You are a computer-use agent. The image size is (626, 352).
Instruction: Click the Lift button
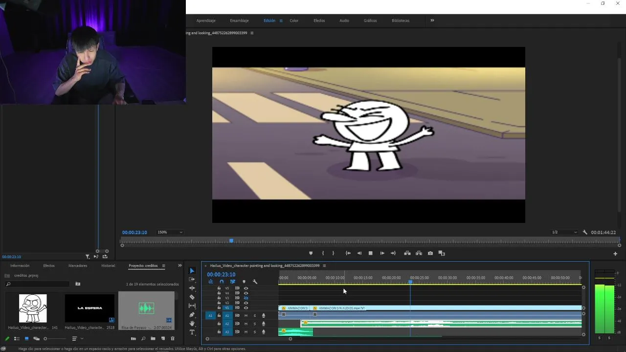click(407, 253)
